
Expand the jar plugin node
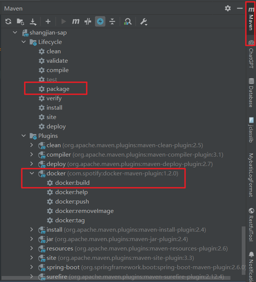tap(32, 239)
